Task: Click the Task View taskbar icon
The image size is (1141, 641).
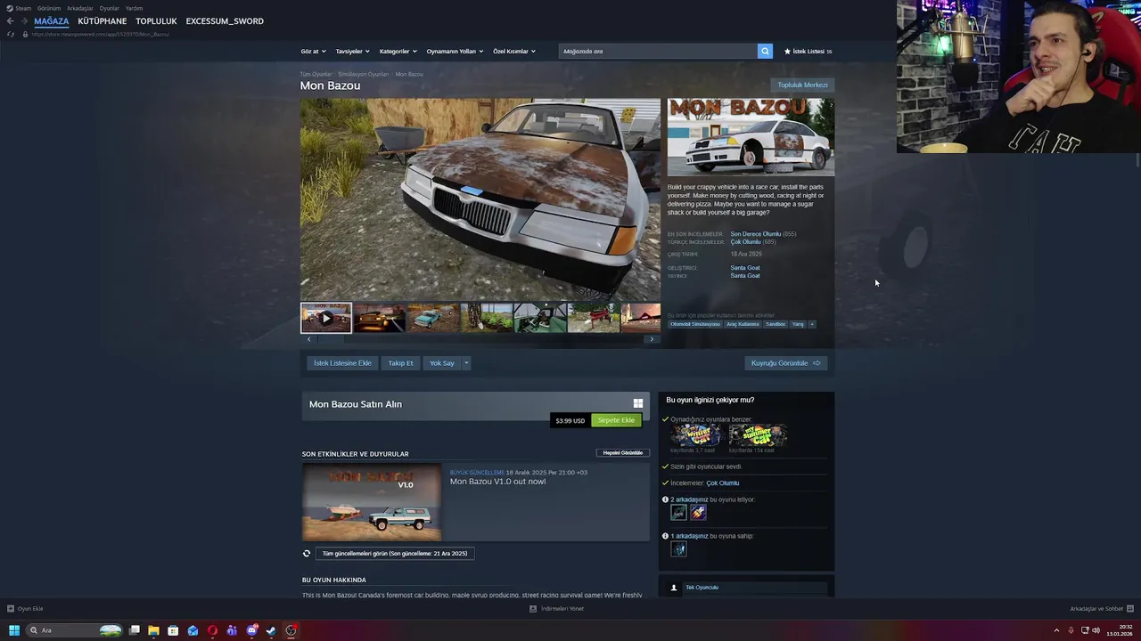Action: click(134, 630)
